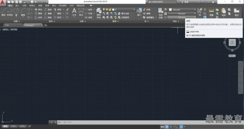Activate the Fillet (圆角) tool
This screenshot has width=244, height=129.
(58, 13)
